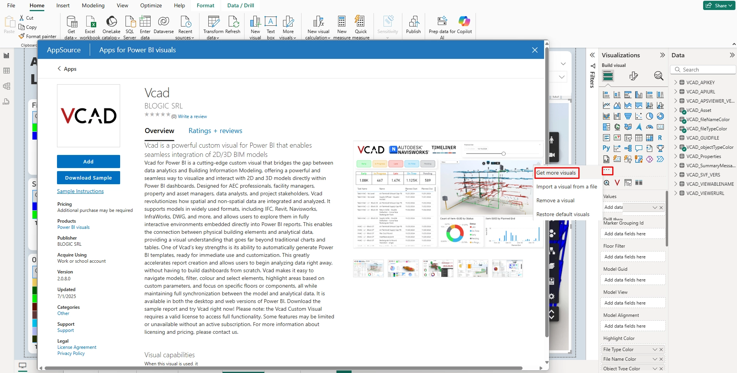
Task: Choose Import a visual from a file
Action: 567,186
